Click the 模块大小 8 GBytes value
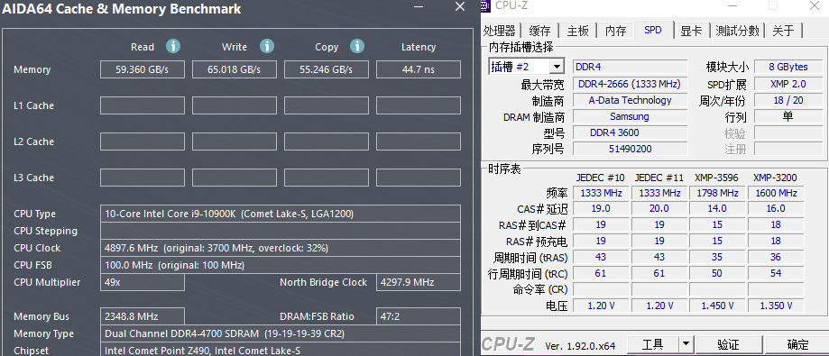The image size is (829, 356). (788, 67)
